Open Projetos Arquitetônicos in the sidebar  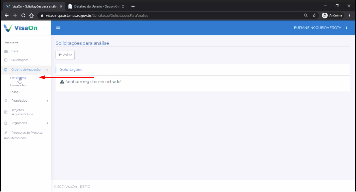(x=22, y=112)
